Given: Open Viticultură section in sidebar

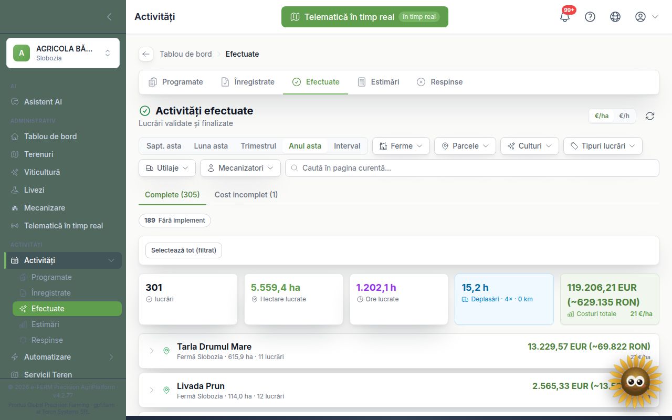Looking at the screenshot, I should [x=63, y=172].
